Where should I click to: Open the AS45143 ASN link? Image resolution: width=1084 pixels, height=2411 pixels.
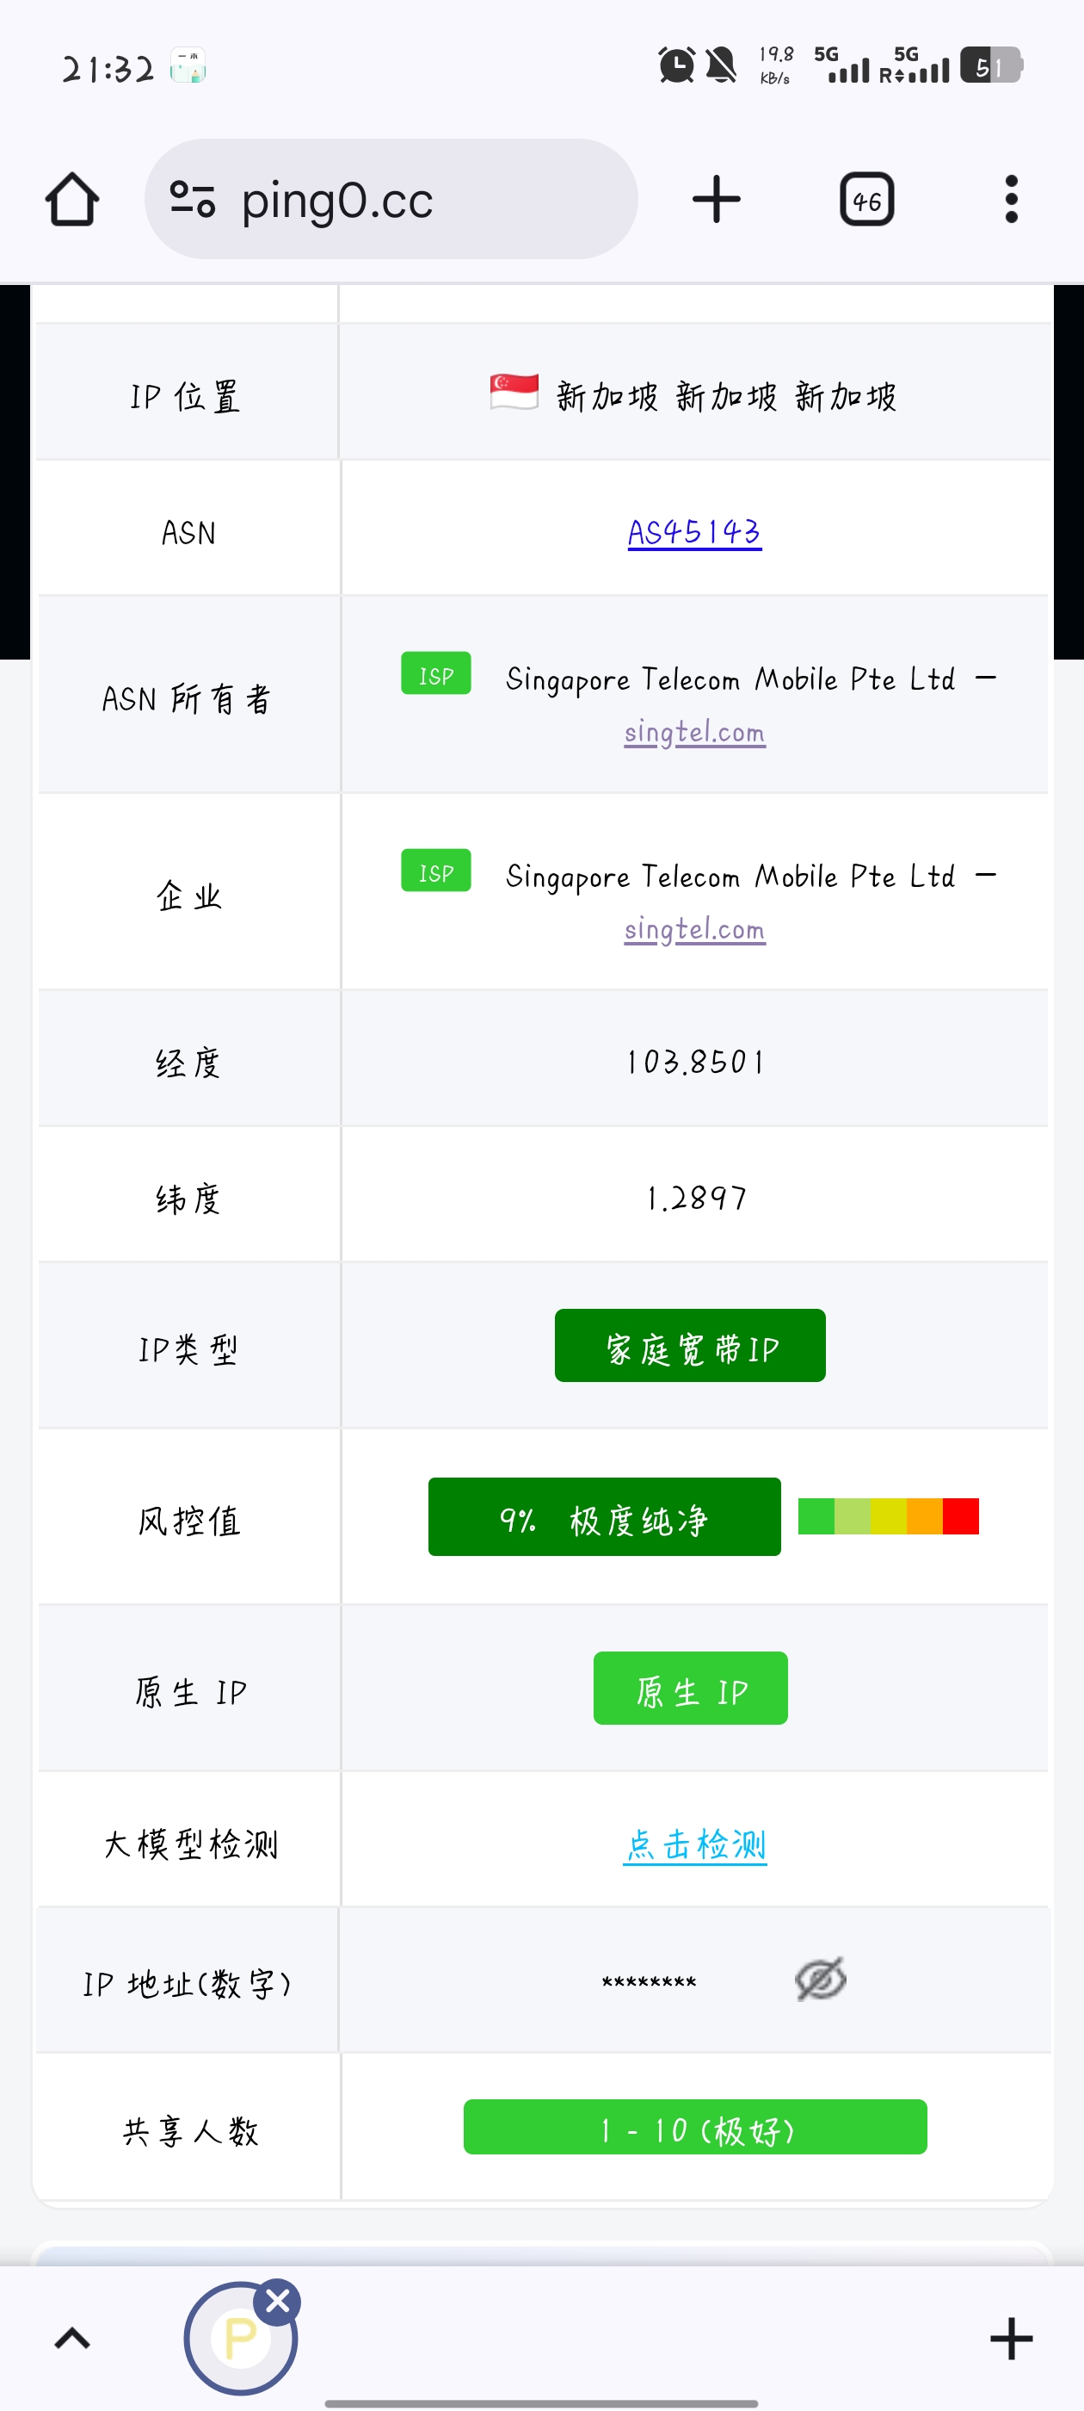click(694, 532)
